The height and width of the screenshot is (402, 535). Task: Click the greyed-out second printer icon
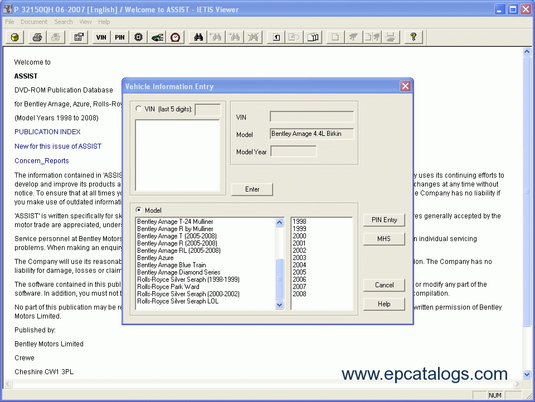pos(56,37)
